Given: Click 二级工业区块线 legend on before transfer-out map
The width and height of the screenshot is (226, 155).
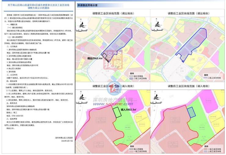Looking at the screenshot, I should tap(138, 79).
